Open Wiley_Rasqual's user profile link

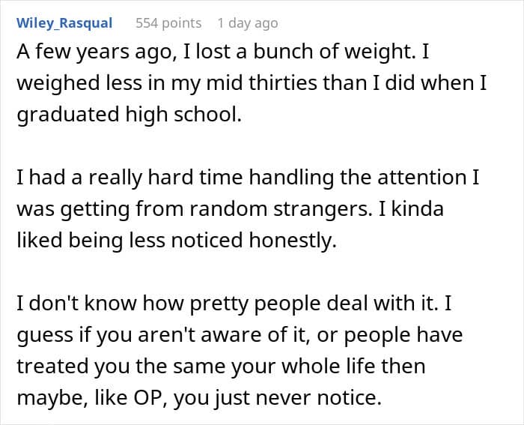(64, 23)
